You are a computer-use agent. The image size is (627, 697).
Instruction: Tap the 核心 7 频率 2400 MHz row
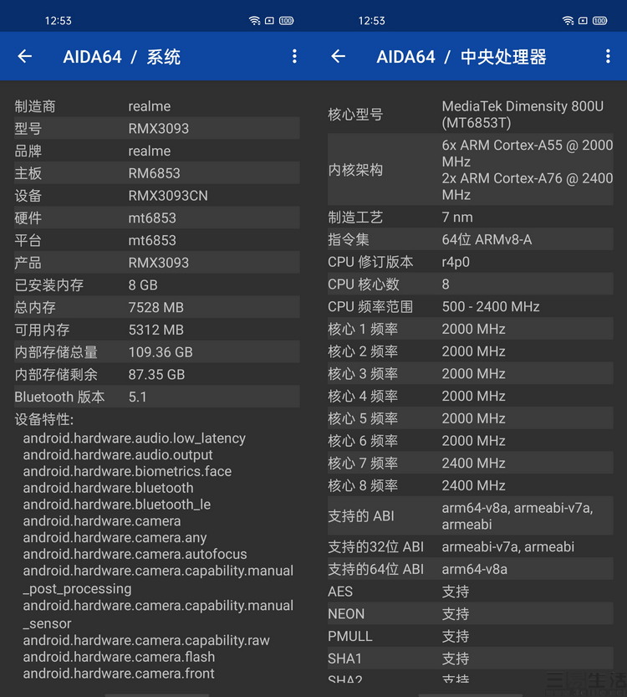470,464
